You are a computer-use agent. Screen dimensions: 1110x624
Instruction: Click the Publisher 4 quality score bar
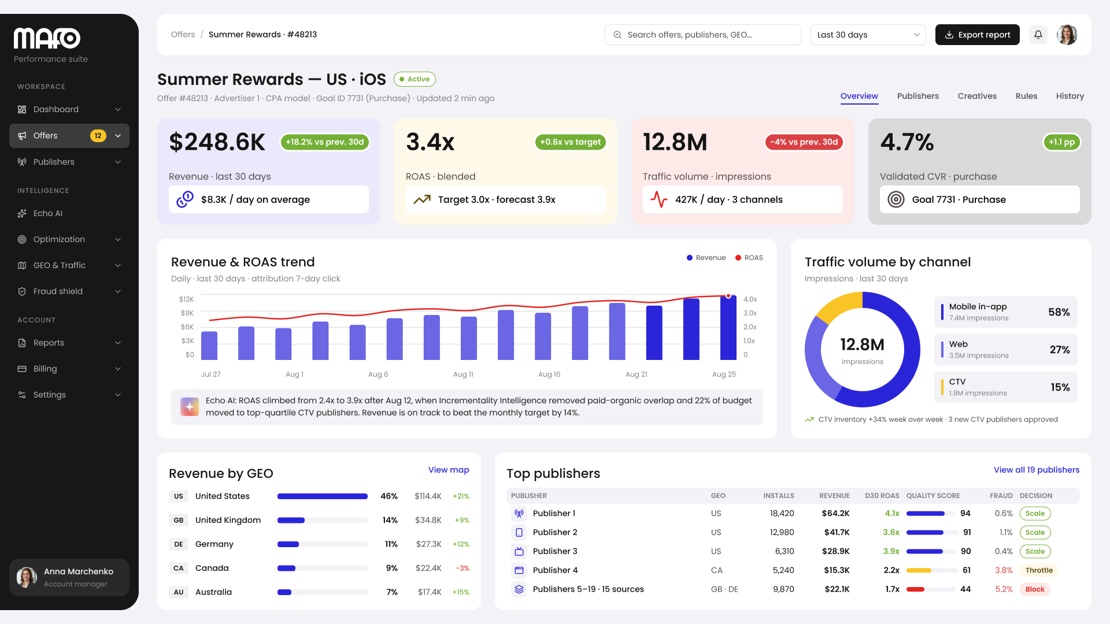931,570
